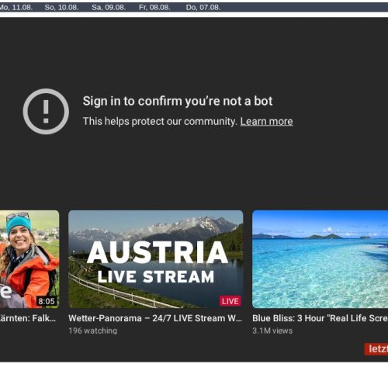The image size is (388, 388).
Task: Click the exclamation warning icon
Action: point(46,111)
